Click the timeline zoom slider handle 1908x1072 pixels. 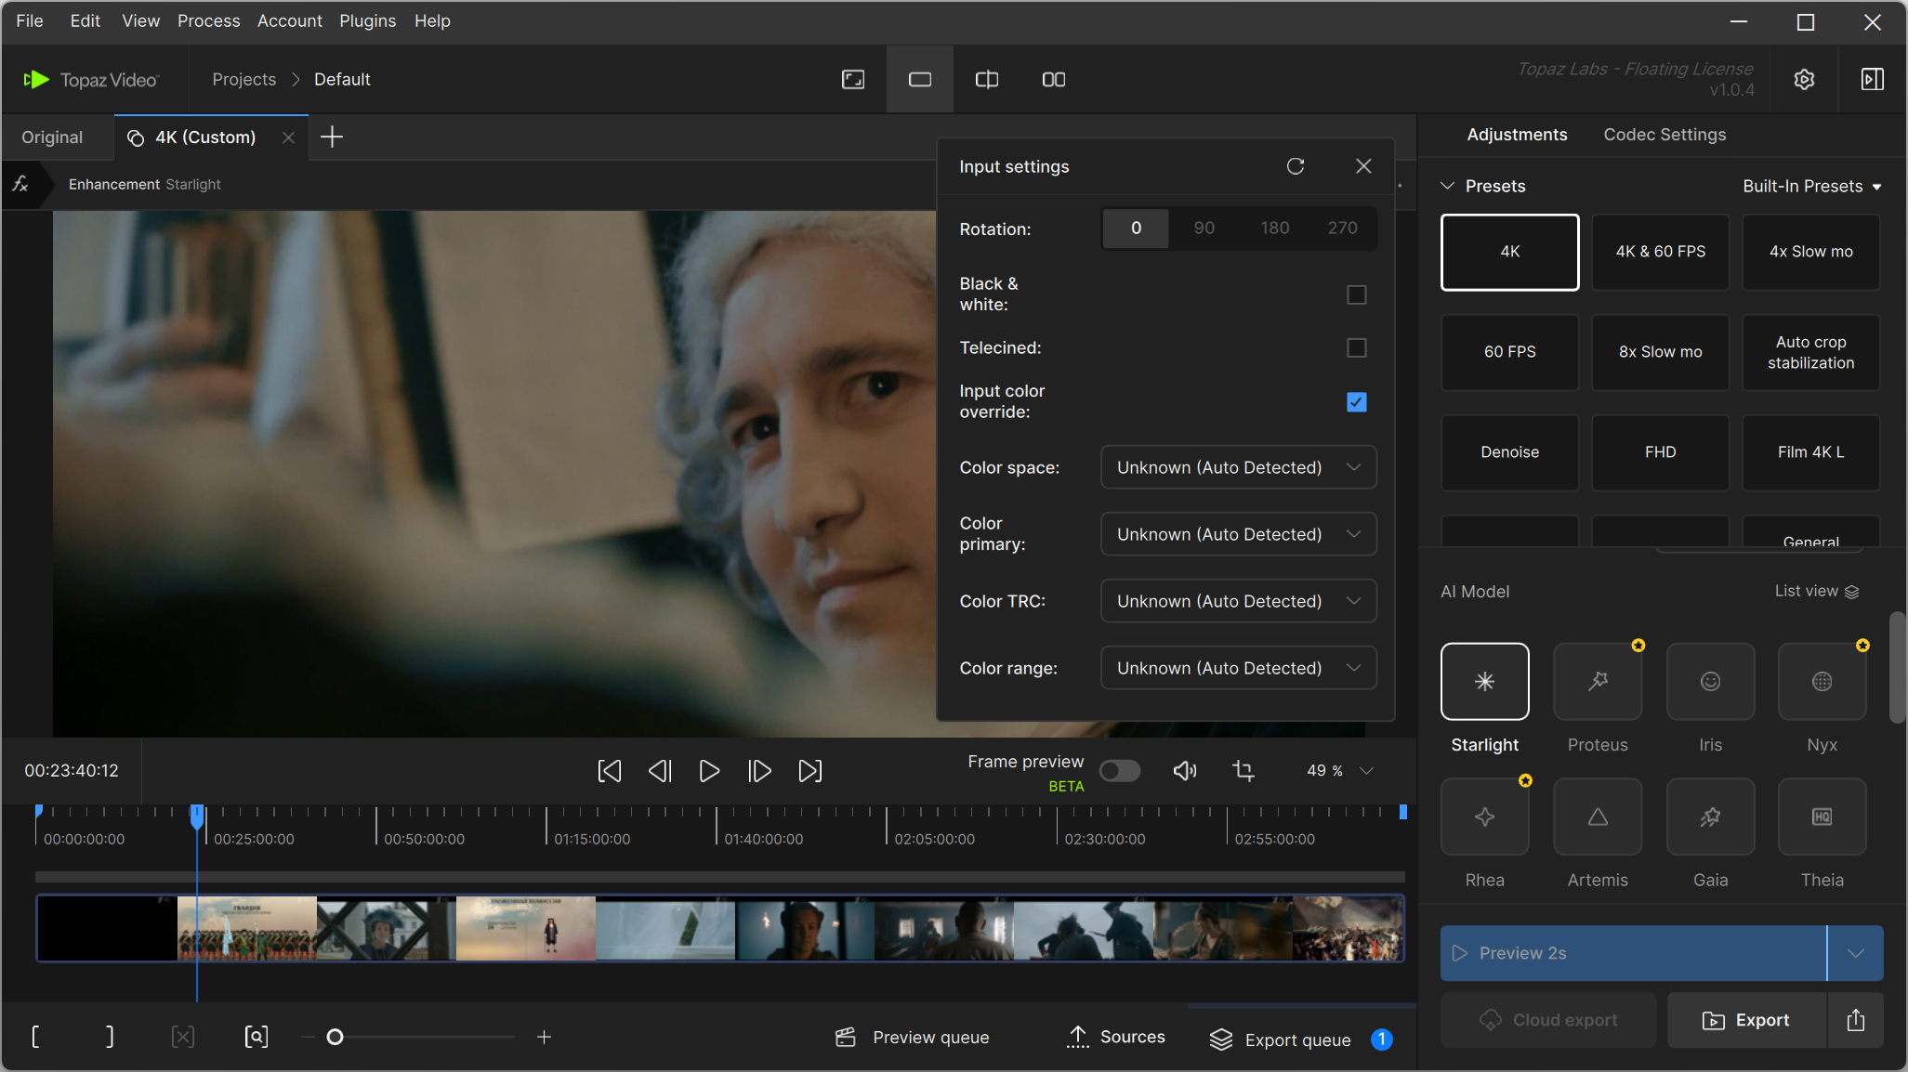tap(336, 1037)
